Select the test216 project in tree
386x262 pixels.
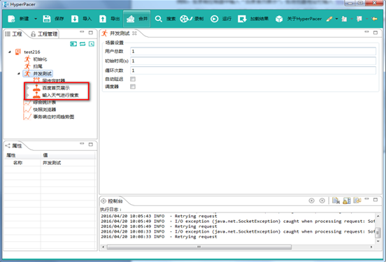click(32, 52)
